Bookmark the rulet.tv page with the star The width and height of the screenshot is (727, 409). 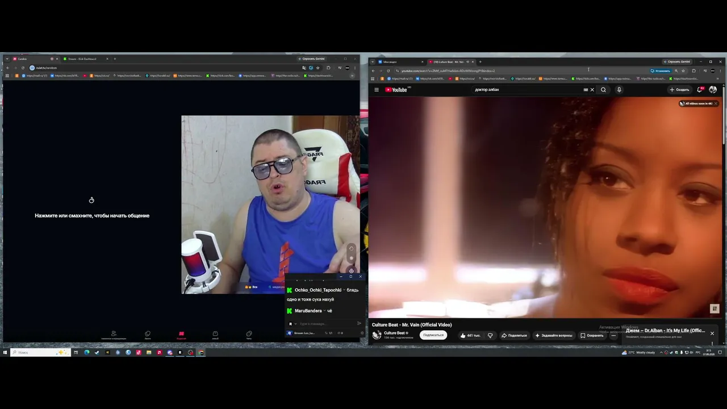(317, 68)
